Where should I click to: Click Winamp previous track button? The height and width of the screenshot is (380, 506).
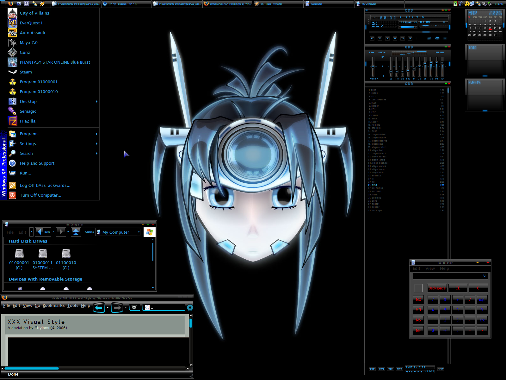(x=372, y=38)
